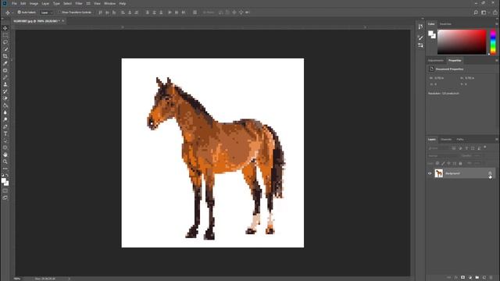Select the Dodge tool

(x=5, y=119)
